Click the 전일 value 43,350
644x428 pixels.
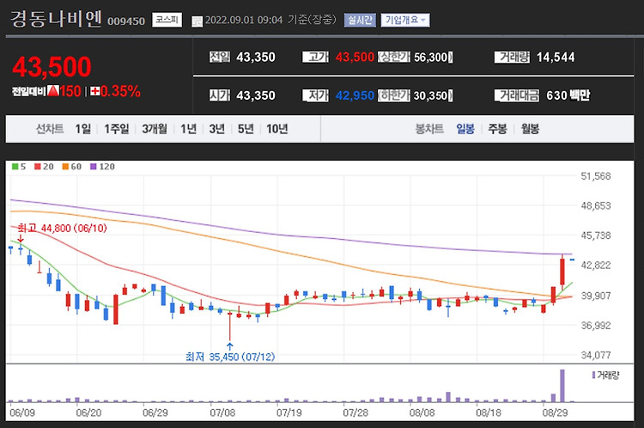tap(256, 57)
